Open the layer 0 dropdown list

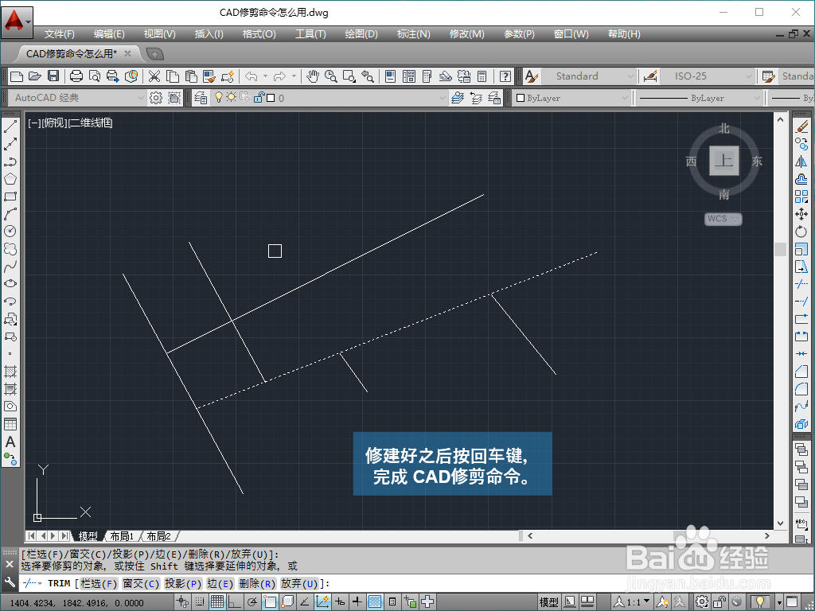443,98
